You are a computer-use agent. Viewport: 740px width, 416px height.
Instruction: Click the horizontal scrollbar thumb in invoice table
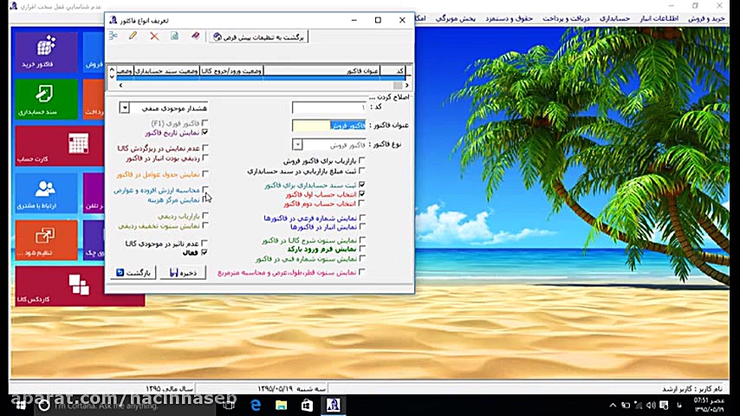point(398,86)
